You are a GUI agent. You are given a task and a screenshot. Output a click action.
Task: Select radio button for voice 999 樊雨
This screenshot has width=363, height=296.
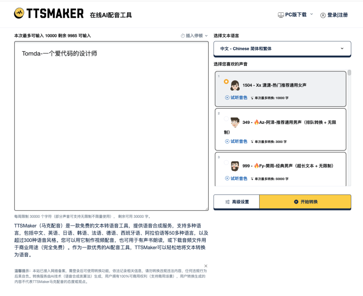[x=226, y=162]
